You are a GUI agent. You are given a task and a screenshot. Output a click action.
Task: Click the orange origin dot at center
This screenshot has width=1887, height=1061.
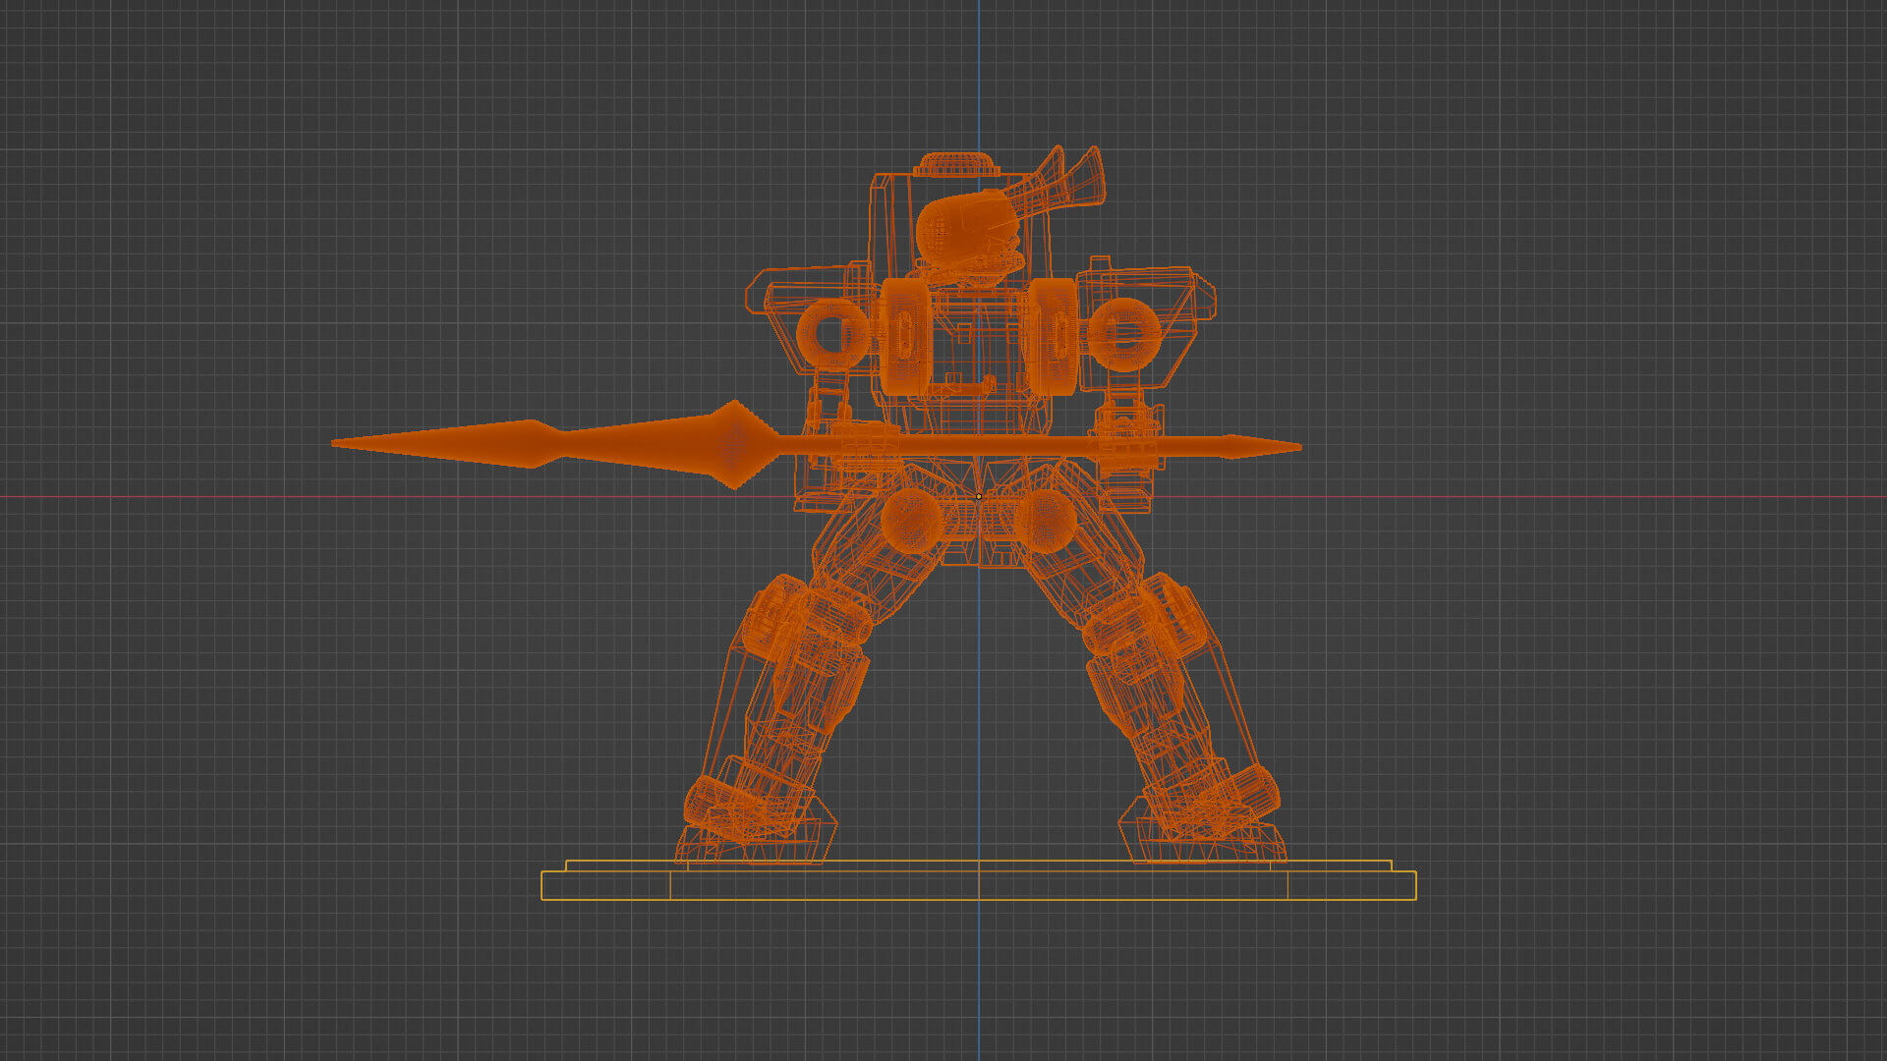pos(978,496)
